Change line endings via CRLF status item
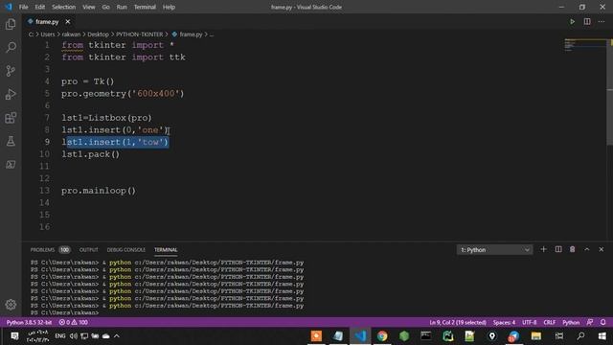The image size is (613, 345). coord(549,322)
